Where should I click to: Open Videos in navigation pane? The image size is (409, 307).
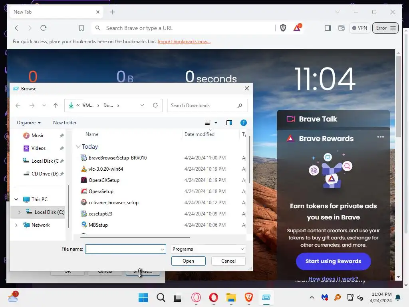(38, 148)
